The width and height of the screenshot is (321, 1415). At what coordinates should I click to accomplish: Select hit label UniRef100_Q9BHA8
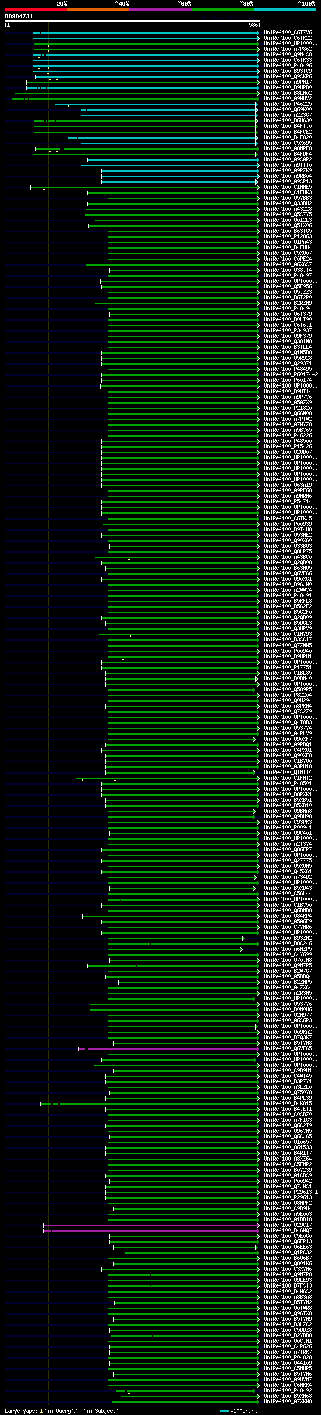click(287, 811)
